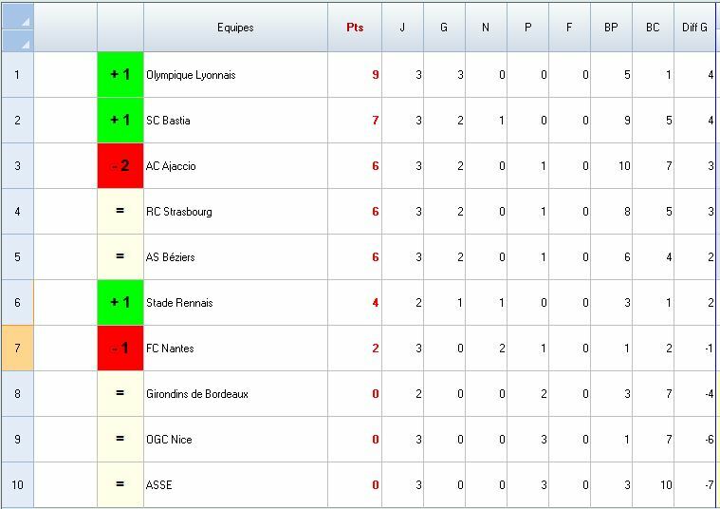
Task: Click the Pts column header
Action: pos(355,28)
